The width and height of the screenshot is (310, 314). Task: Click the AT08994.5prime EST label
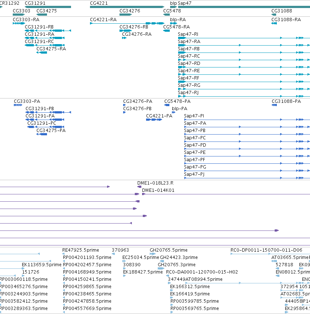click(204, 279)
